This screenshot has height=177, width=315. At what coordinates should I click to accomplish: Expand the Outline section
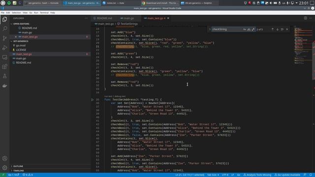[18, 166]
